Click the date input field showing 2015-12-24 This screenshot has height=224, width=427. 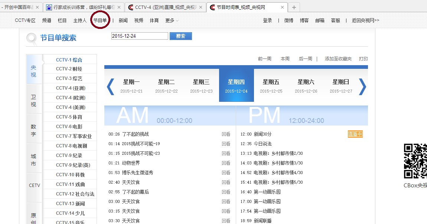point(139,36)
